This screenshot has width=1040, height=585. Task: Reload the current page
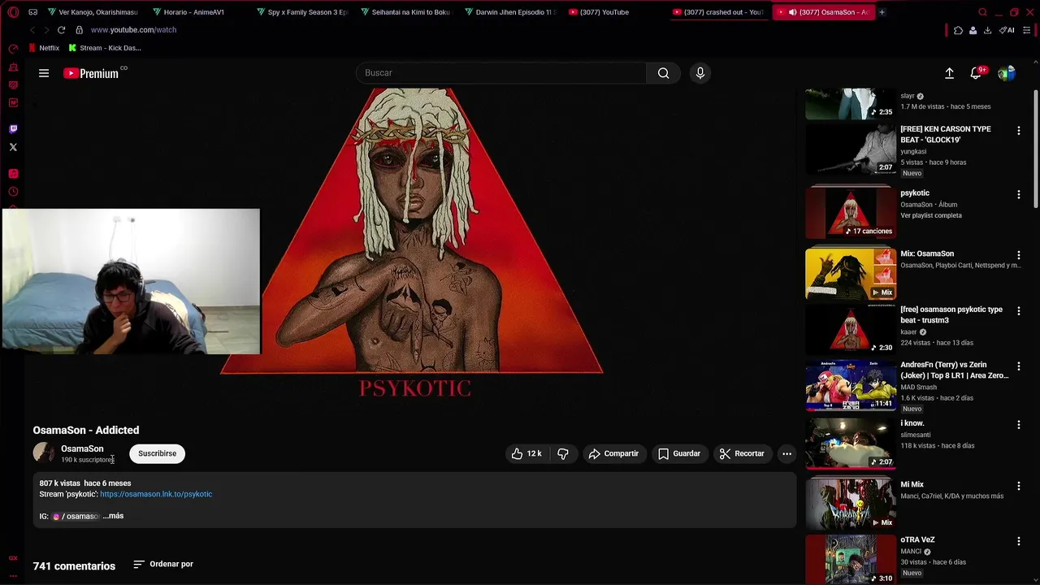click(61, 30)
